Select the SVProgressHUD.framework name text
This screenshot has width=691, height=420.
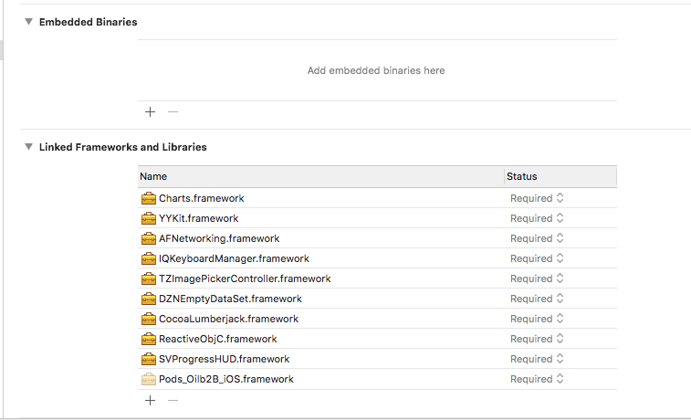(x=225, y=359)
